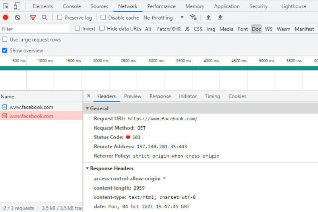The image size is (318, 212).
Task: Open the Security tab
Action: pos(258,6)
